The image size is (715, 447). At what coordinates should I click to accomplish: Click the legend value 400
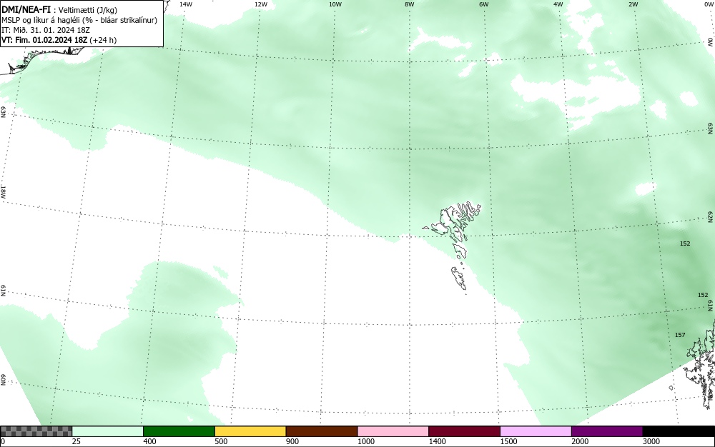pos(149,441)
